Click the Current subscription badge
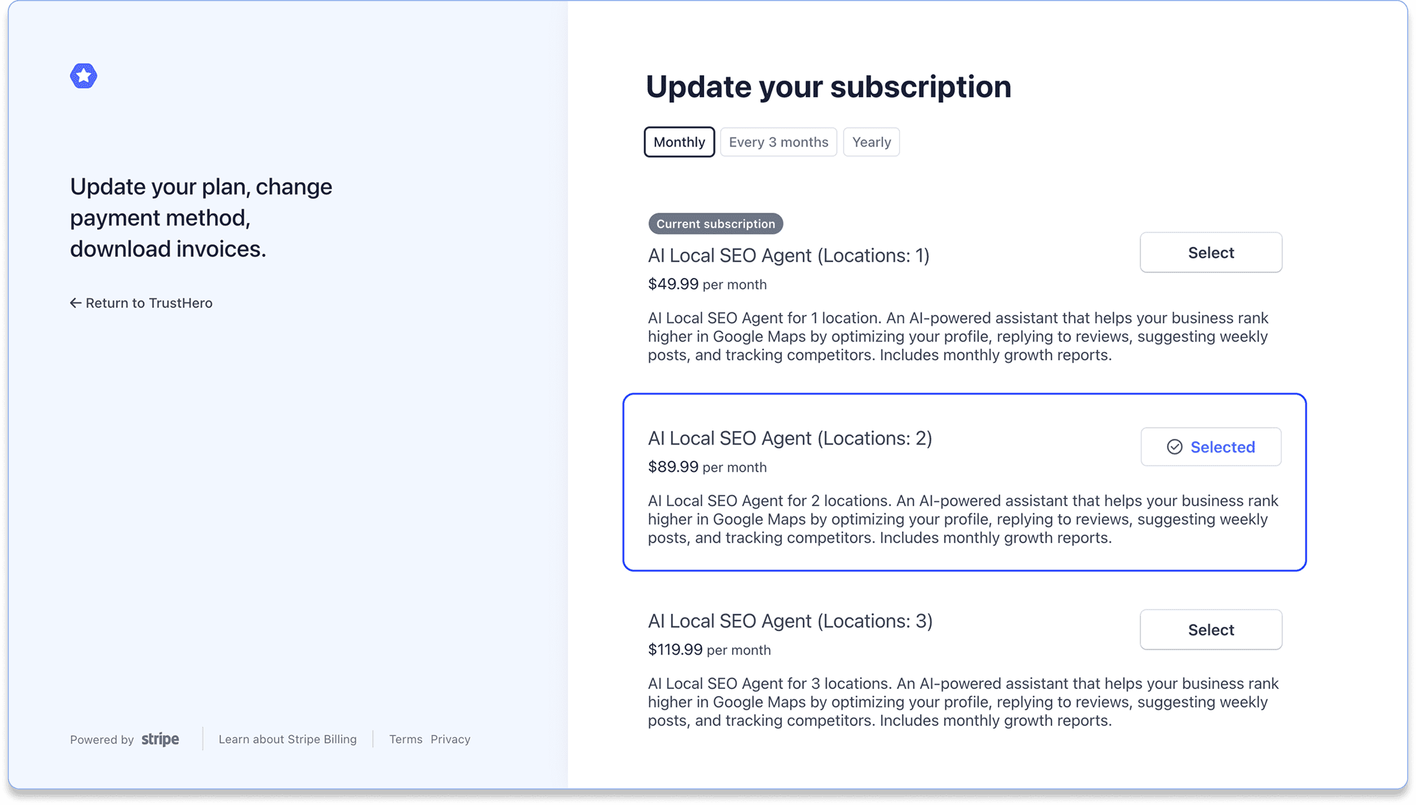Image resolution: width=1416 pixels, height=805 pixels. [715, 224]
